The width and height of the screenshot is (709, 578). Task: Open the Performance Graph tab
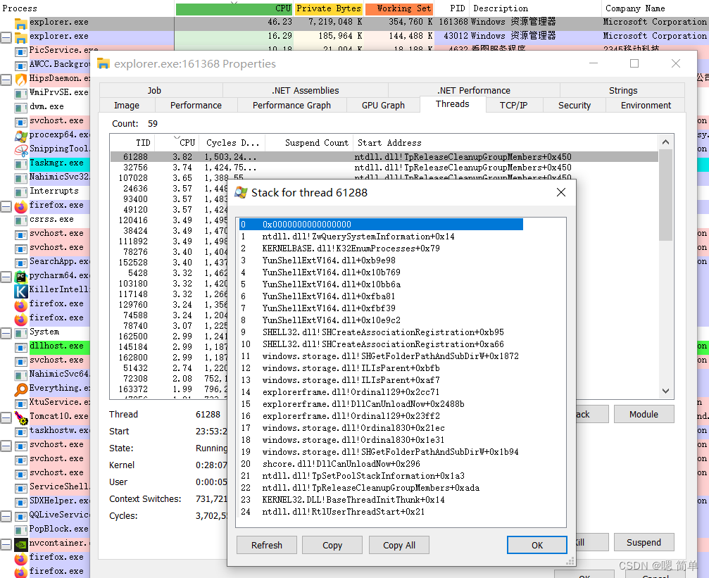[x=291, y=106]
